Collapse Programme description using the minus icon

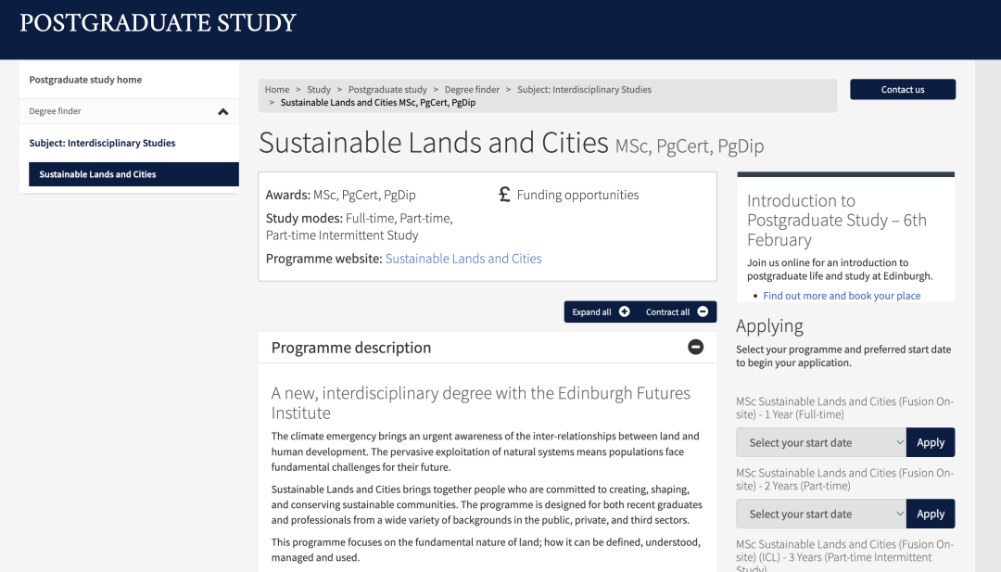pyautogui.click(x=695, y=347)
